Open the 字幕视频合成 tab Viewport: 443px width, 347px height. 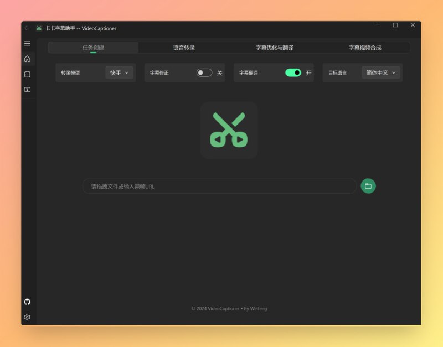(x=365, y=48)
